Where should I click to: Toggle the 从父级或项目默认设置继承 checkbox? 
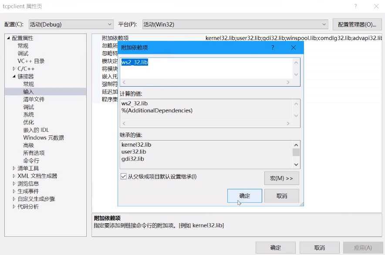tap(124, 176)
